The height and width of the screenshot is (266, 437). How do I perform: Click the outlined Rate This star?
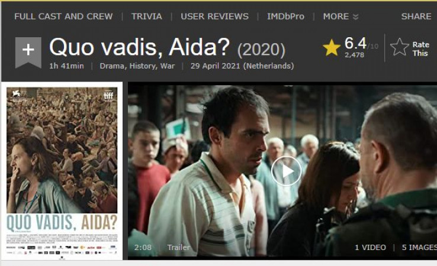[x=399, y=47]
